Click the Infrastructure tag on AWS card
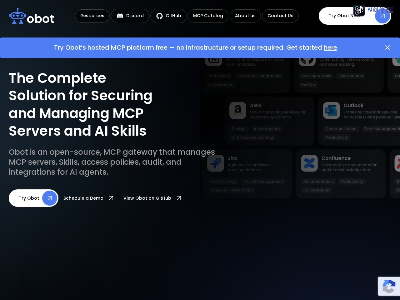The width and height of the screenshot is (400, 300). point(267,129)
